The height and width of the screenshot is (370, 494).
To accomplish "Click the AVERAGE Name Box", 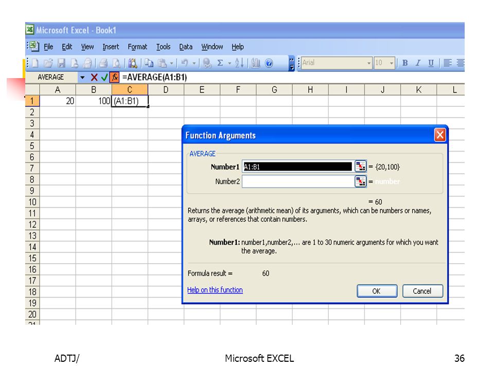I will tap(51, 78).
